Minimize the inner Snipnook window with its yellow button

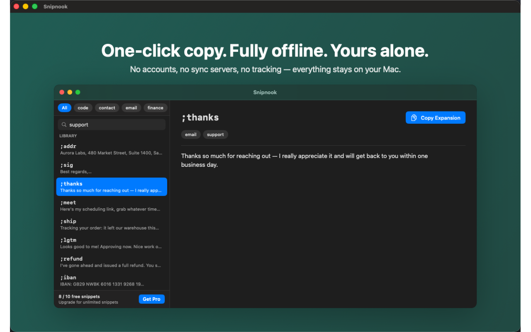[70, 92]
